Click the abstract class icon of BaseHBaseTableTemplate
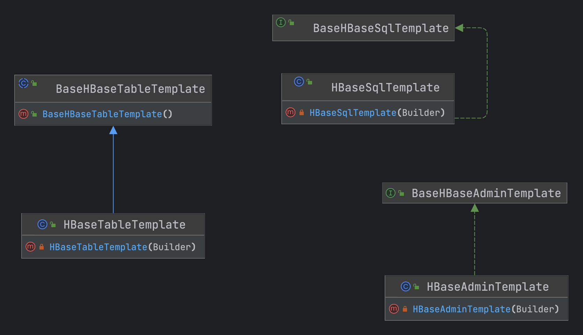 click(23, 83)
